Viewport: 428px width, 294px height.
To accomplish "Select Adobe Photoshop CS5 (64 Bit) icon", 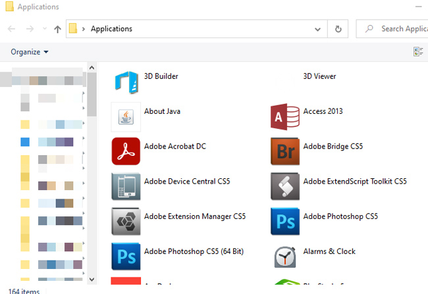I will click(x=126, y=257).
